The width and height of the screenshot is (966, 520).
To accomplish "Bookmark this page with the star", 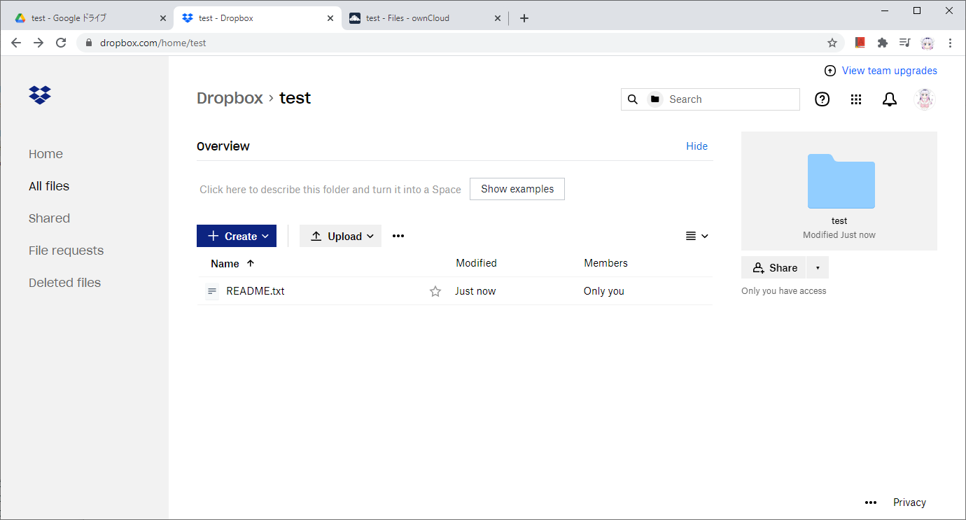I will (832, 43).
